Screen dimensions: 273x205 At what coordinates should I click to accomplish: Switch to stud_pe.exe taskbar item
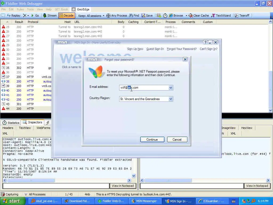(x=44, y=201)
